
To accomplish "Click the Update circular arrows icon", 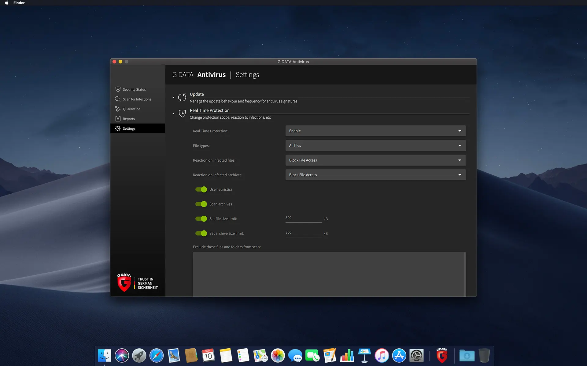I will point(182,97).
